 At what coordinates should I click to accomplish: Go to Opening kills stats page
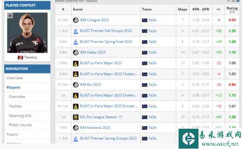pyautogui.click(x=20, y=116)
